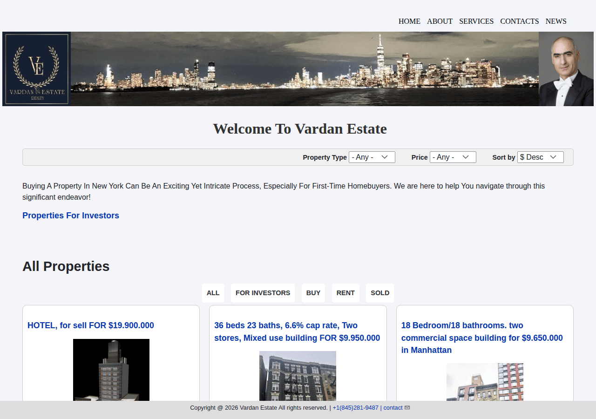Click the Welcome To Vardan Estate heading
Viewport: 596px width, 419px height.
[300, 128]
